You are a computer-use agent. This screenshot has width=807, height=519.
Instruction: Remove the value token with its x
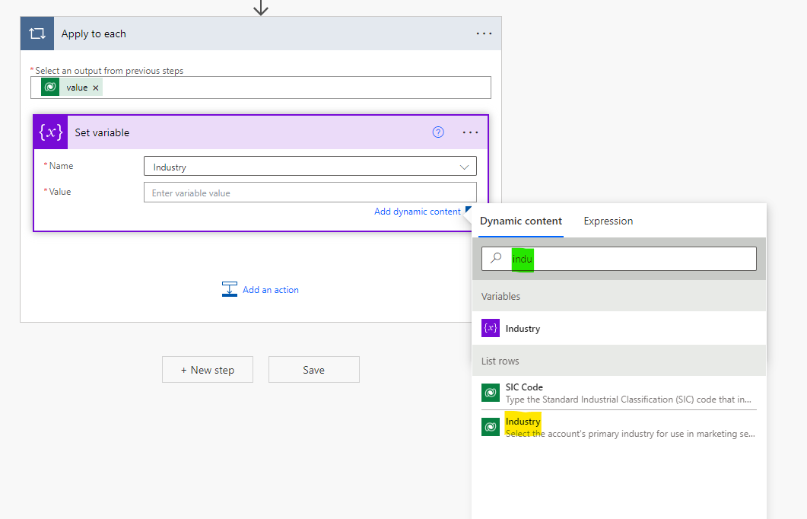pos(96,87)
